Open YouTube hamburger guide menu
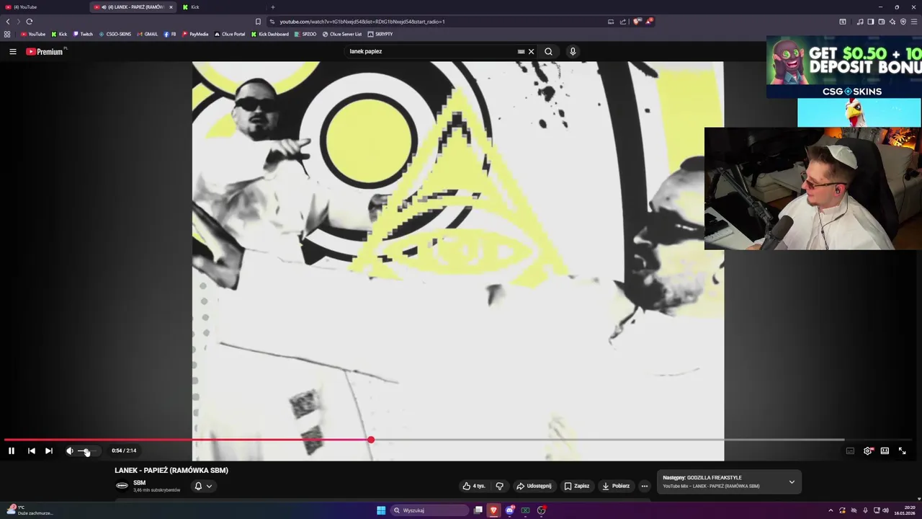 click(12, 51)
